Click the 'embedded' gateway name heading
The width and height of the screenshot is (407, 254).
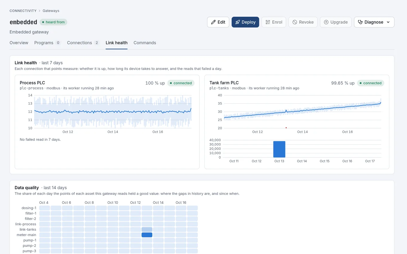[x=23, y=22]
